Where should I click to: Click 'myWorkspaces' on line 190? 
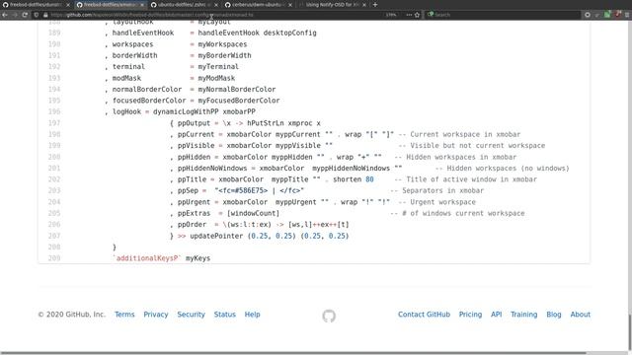(x=222, y=43)
